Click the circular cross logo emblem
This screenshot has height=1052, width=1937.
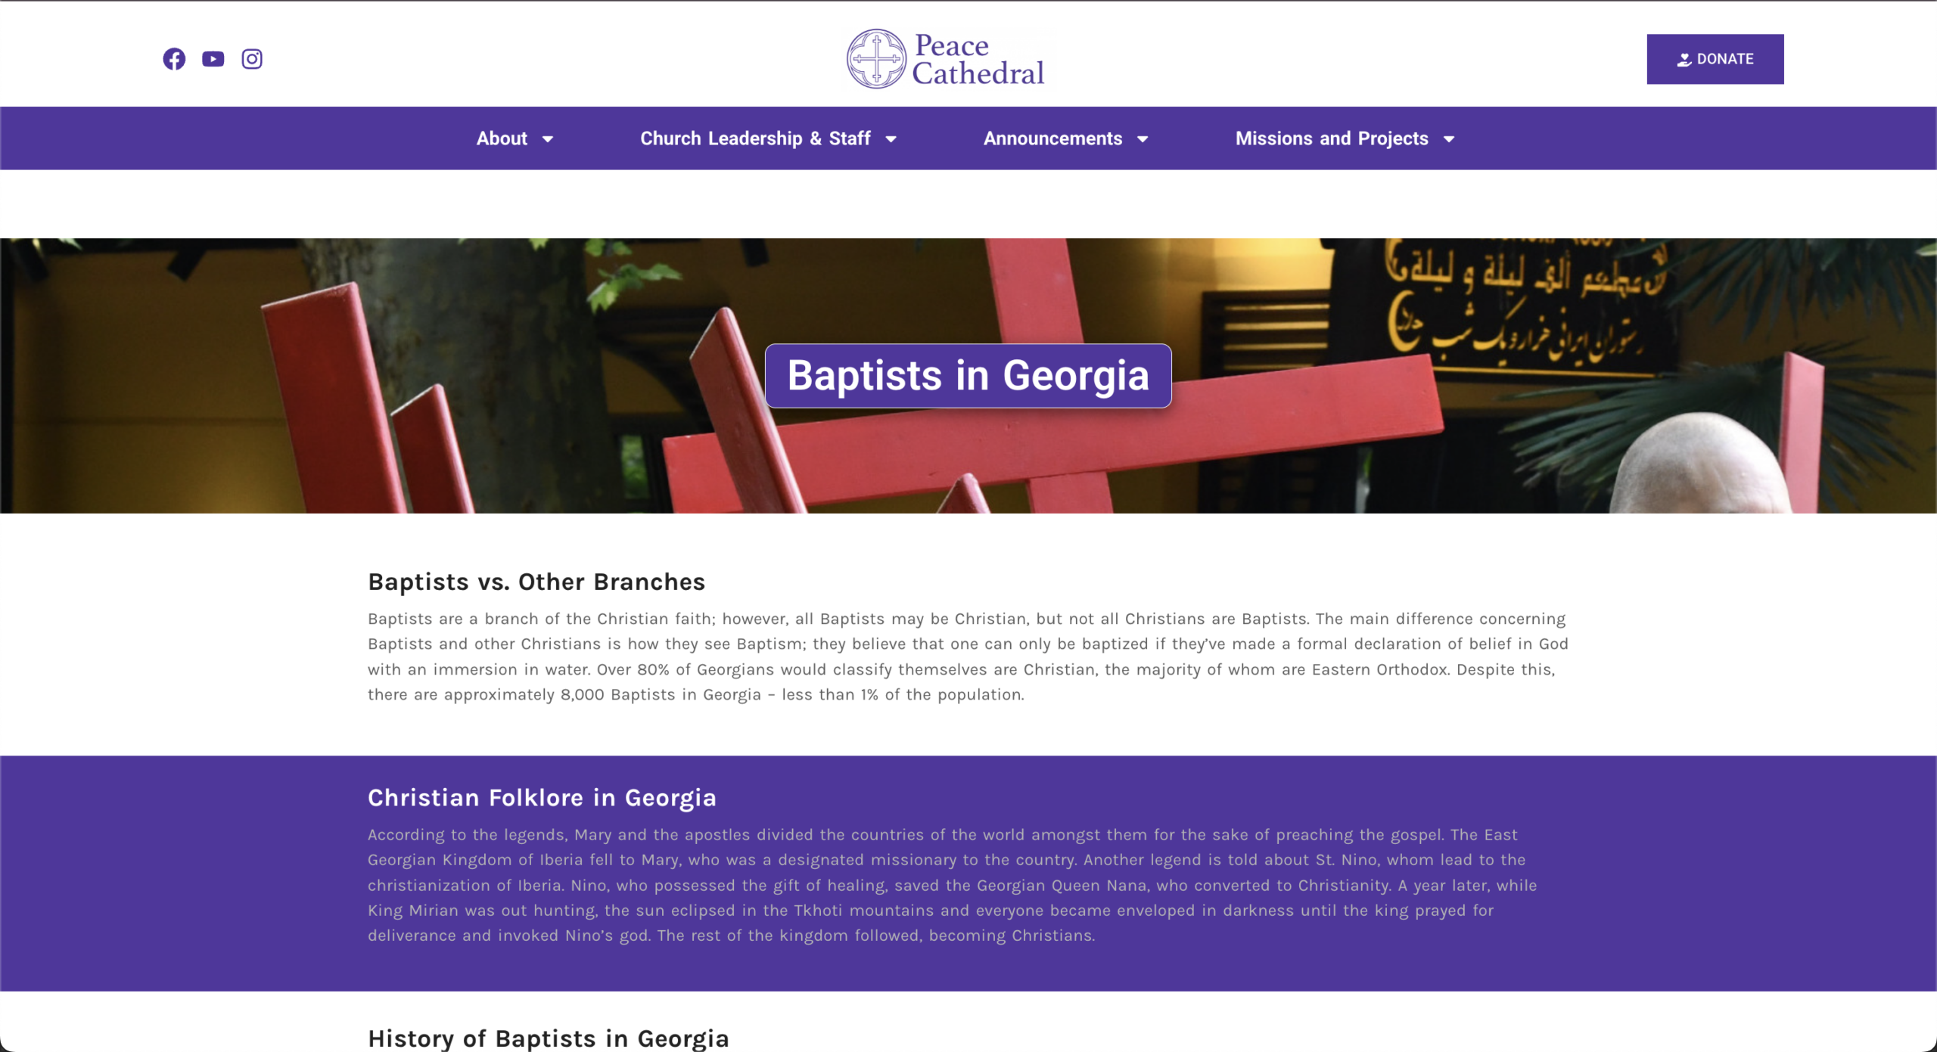pyautogui.click(x=876, y=59)
